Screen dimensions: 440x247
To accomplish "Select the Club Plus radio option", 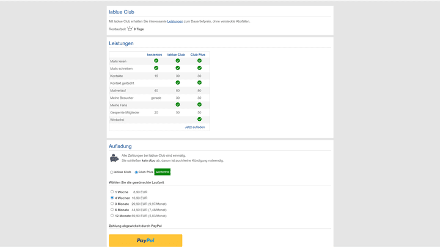I will pyautogui.click(x=136, y=172).
